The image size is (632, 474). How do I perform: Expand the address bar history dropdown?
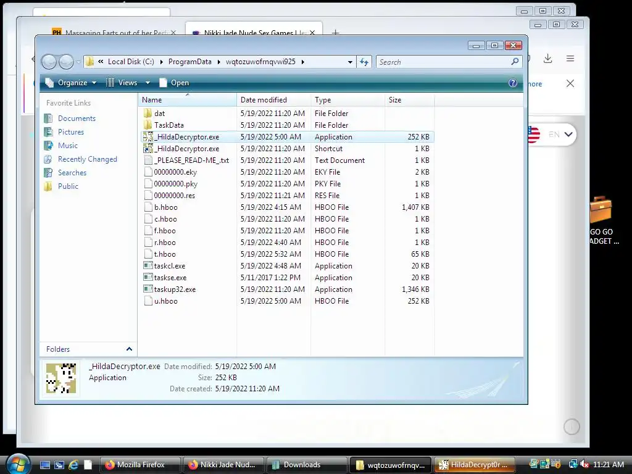pos(350,62)
